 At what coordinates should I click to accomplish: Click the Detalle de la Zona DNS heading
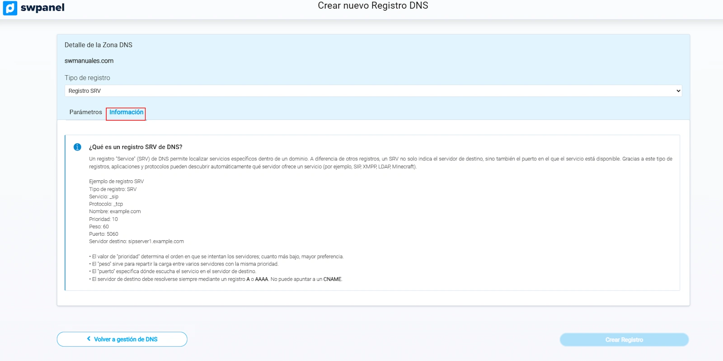pyautogui.click(x=99, y=45)
